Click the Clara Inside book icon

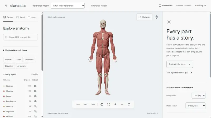(x=160, y=6)
